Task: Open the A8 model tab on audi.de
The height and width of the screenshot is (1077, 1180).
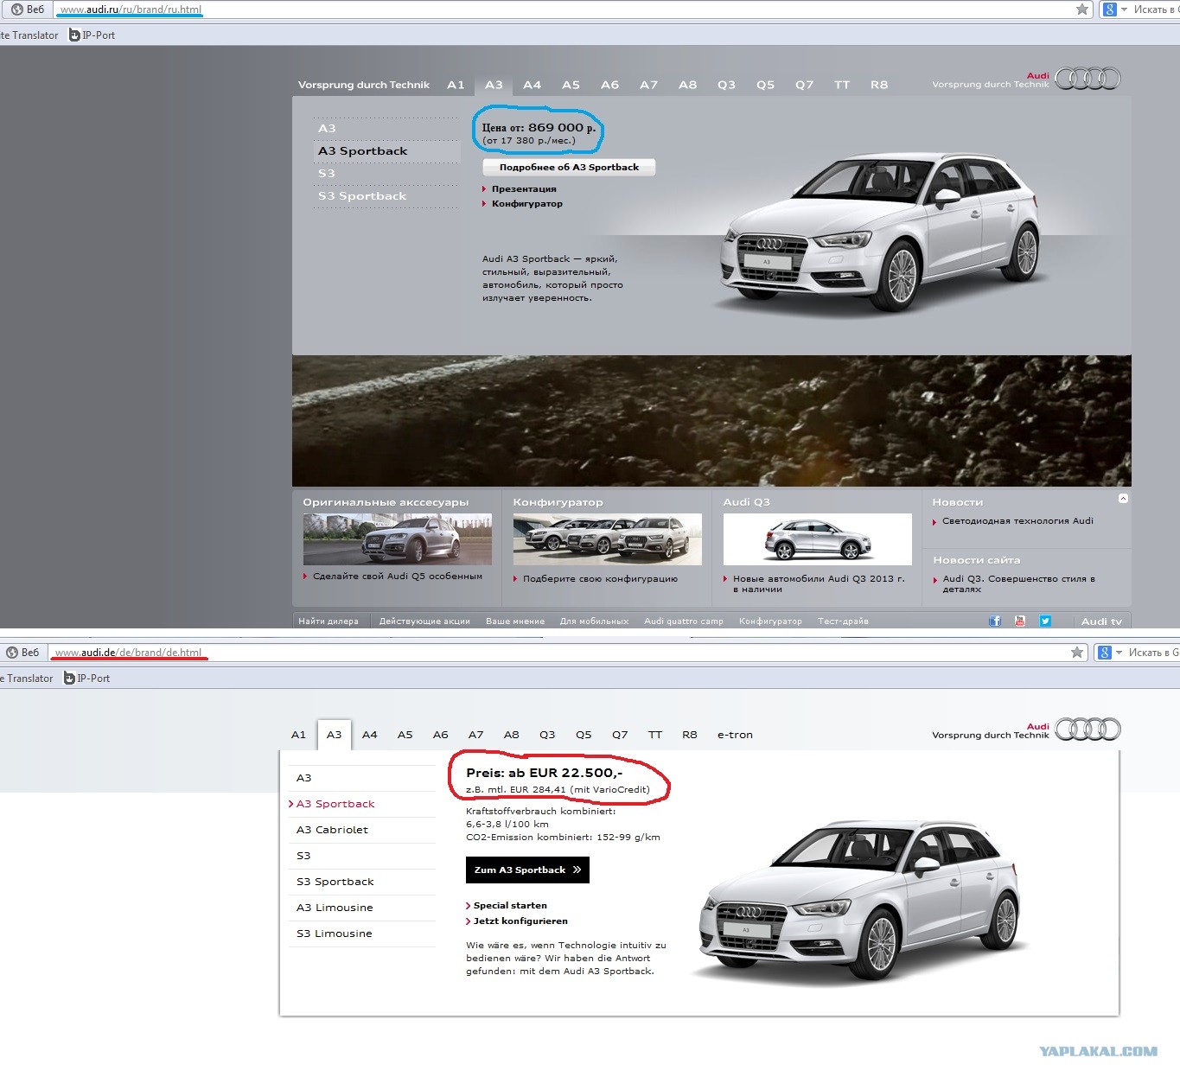Action: [512, 735]
